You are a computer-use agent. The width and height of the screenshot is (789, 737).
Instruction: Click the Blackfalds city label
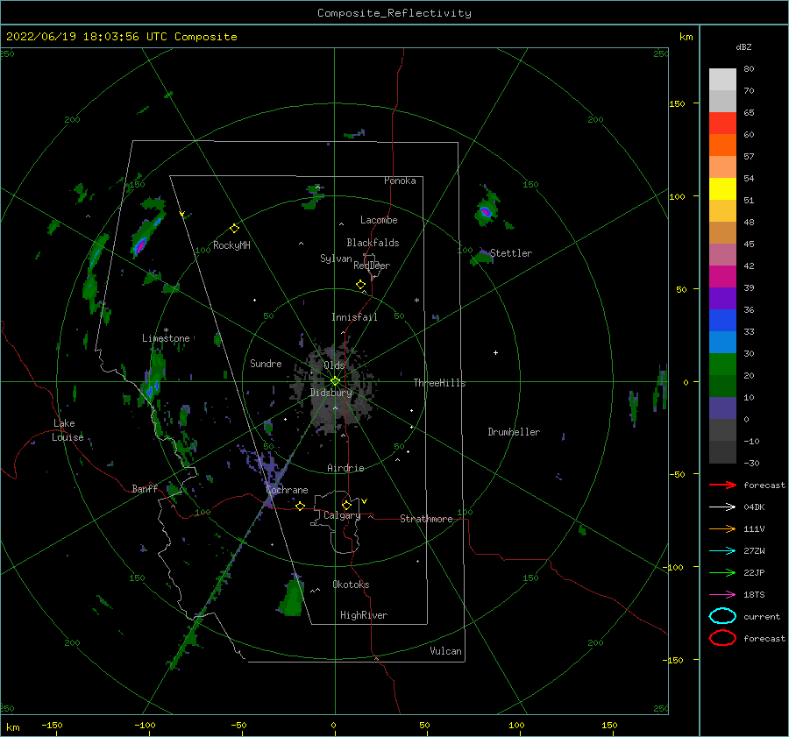pyautogui.click(x=373, y=243)
